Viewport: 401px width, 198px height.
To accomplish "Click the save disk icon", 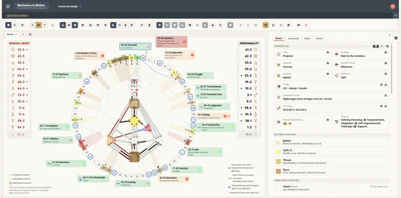I will coord(281,25).
